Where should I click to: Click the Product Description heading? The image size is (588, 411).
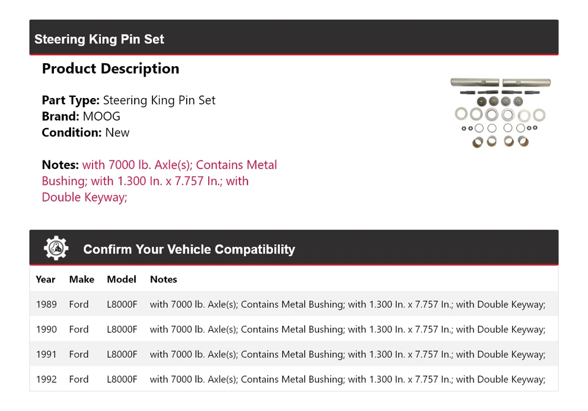[x=110, y=69]
